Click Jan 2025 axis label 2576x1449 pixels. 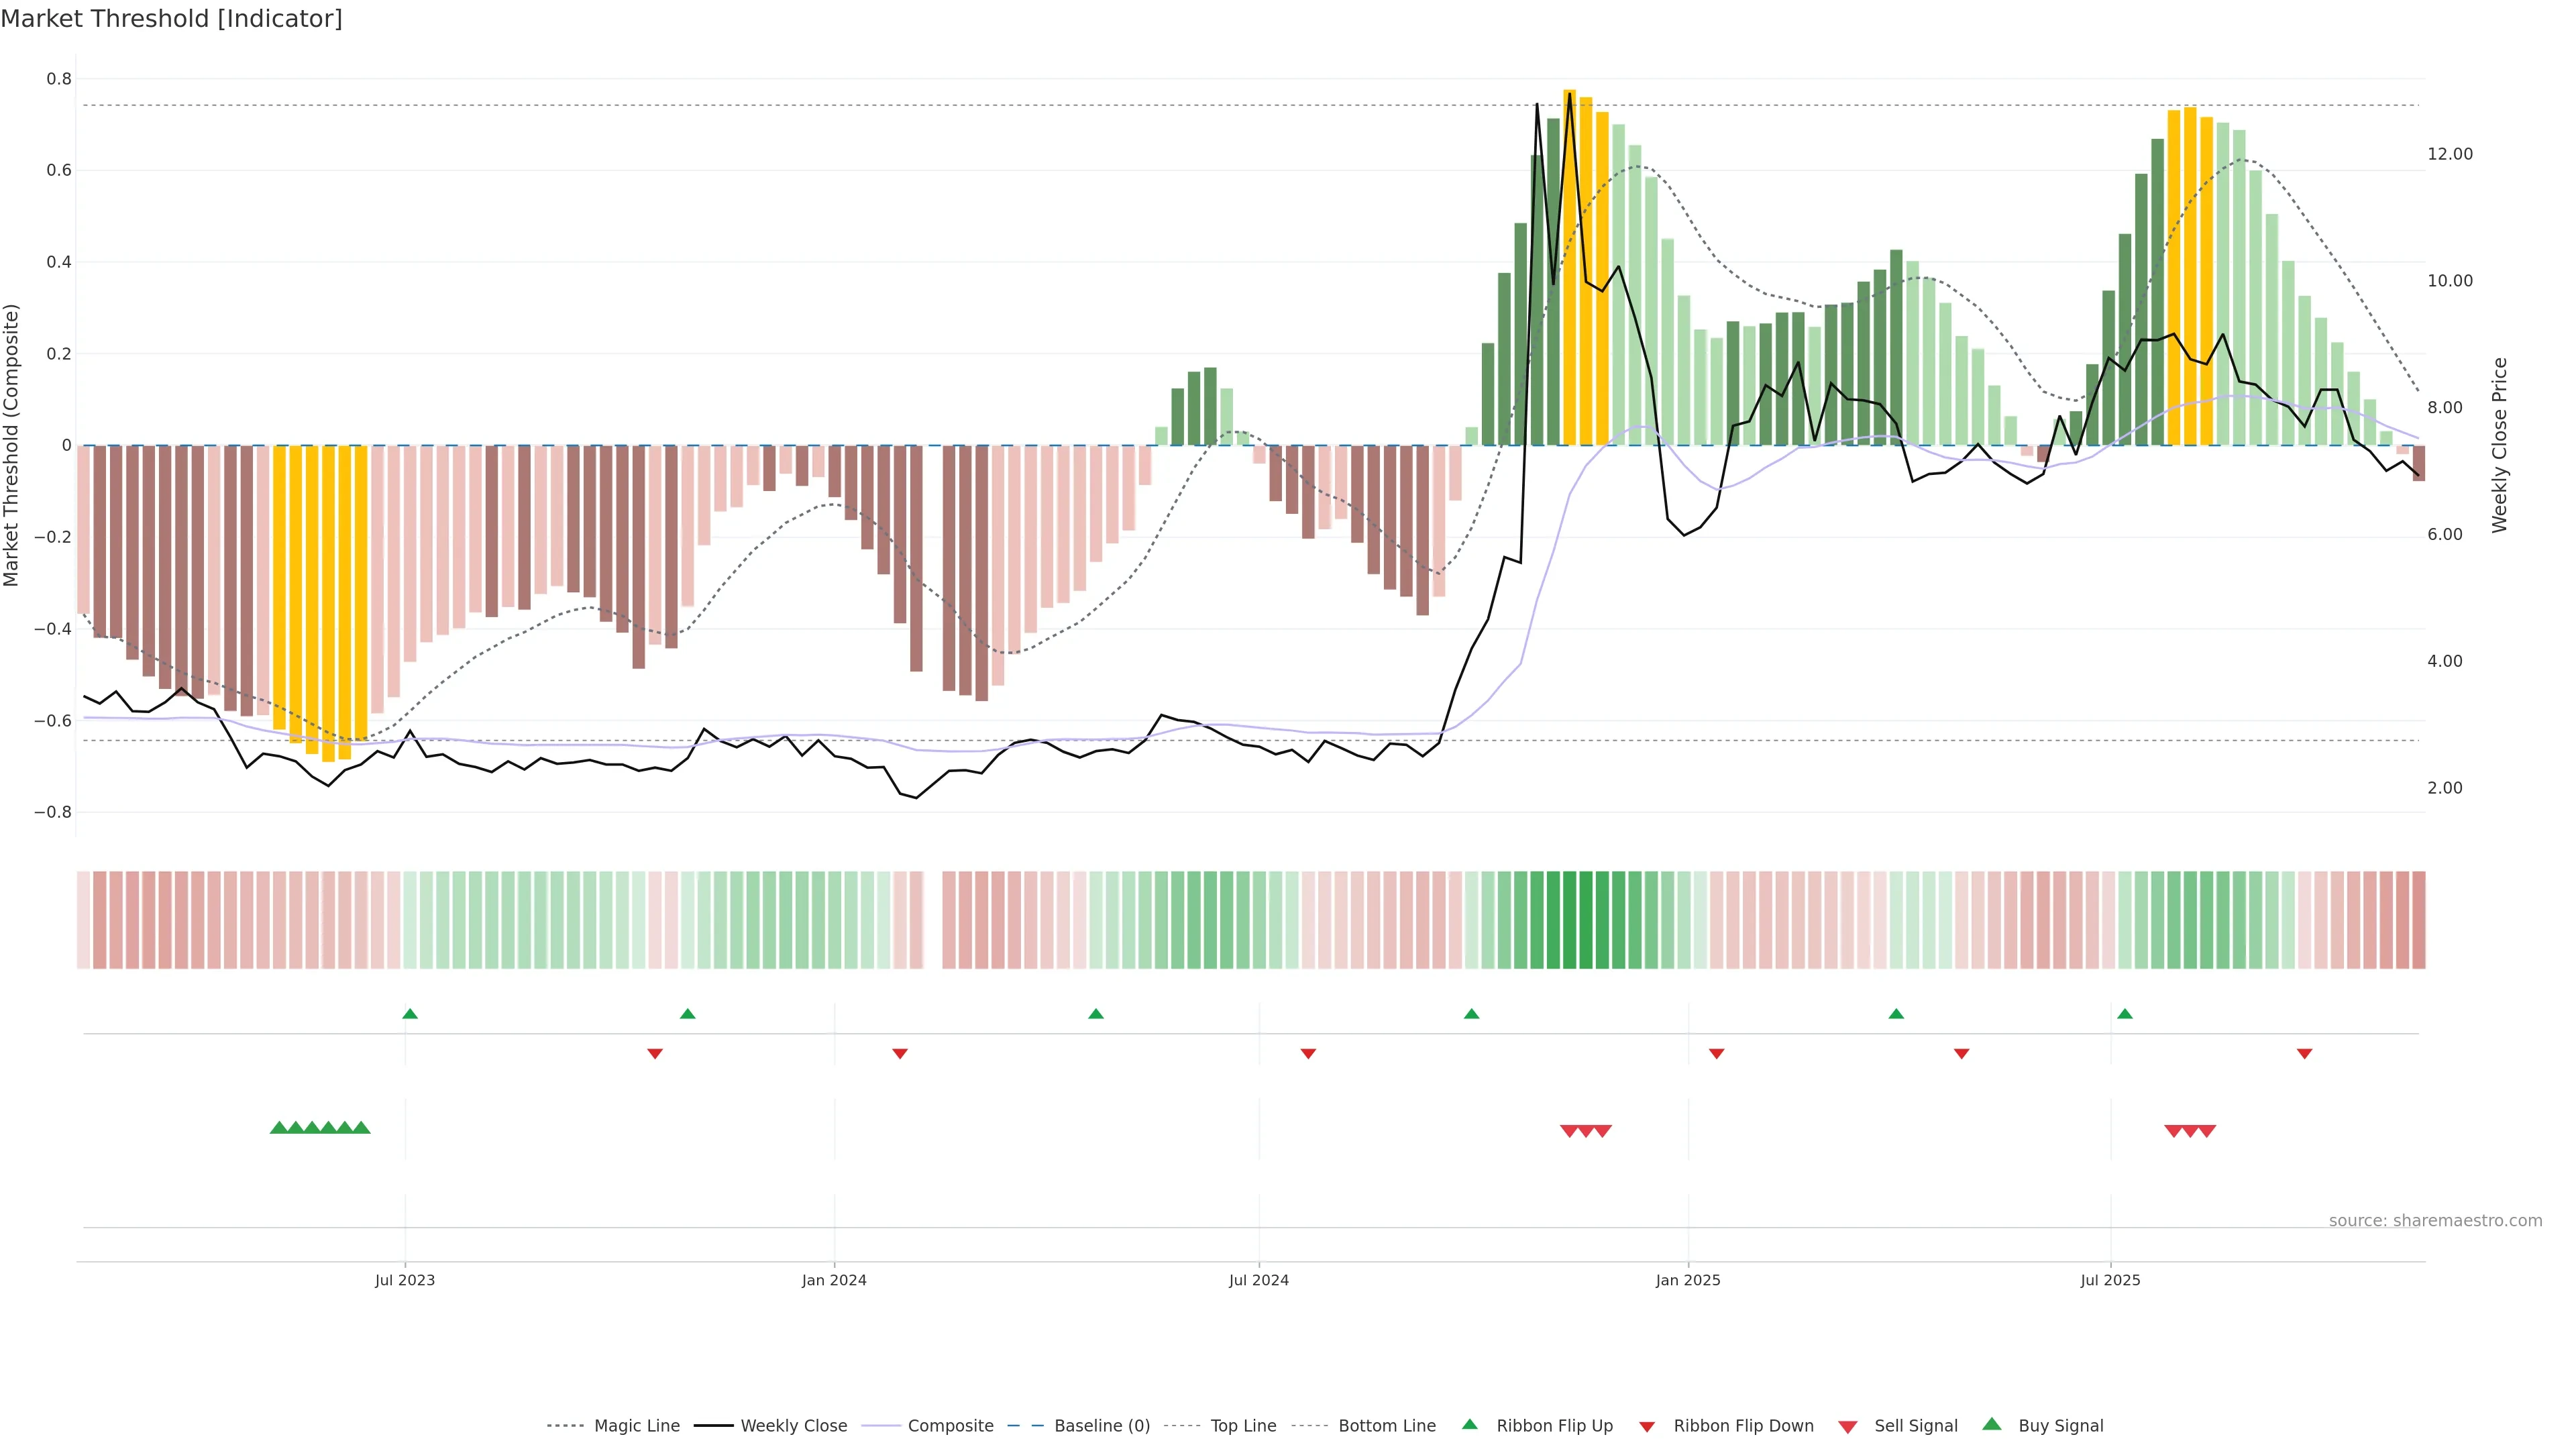[x=1688, y=1280]
